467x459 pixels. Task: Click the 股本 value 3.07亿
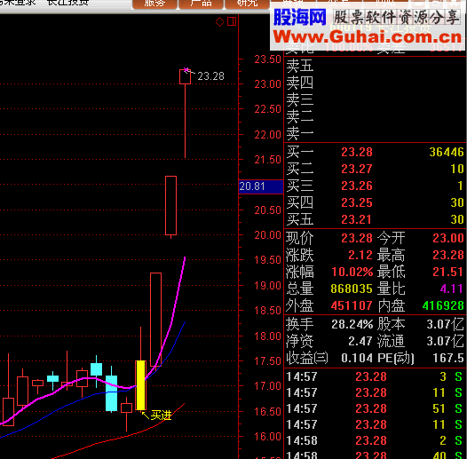pos(445,324)
